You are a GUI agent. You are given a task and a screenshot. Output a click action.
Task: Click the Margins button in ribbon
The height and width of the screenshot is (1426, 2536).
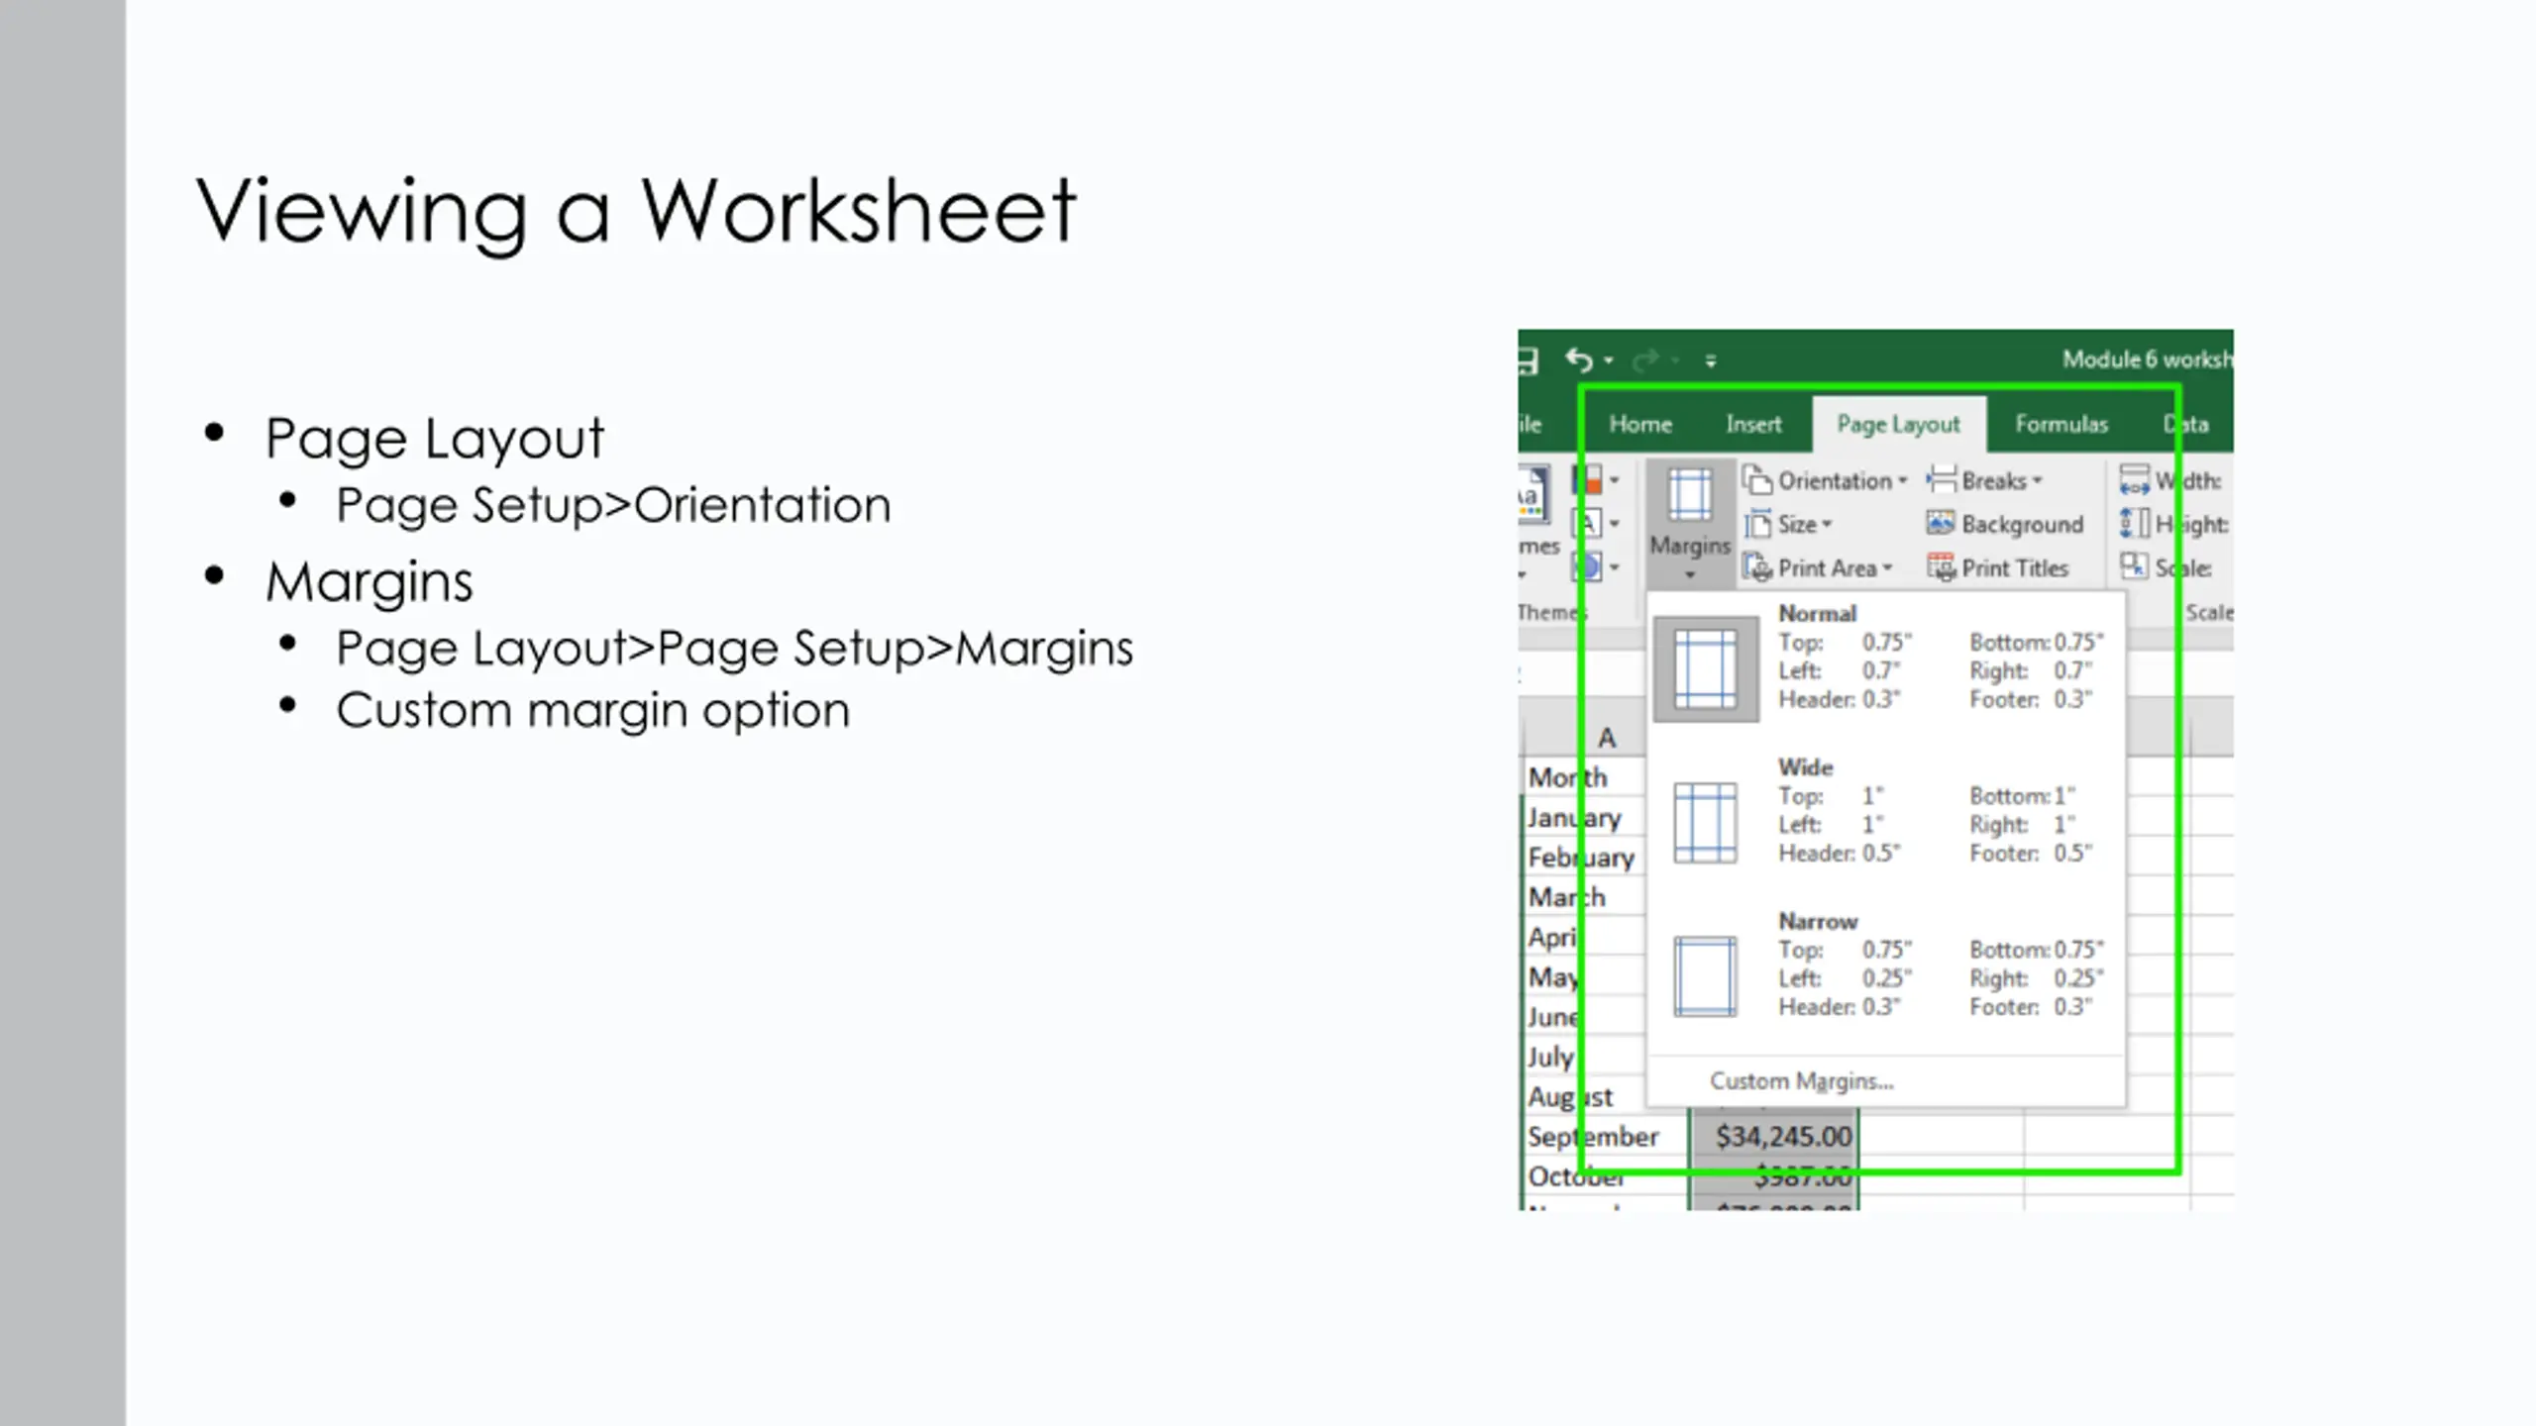tap(1690, 523)
